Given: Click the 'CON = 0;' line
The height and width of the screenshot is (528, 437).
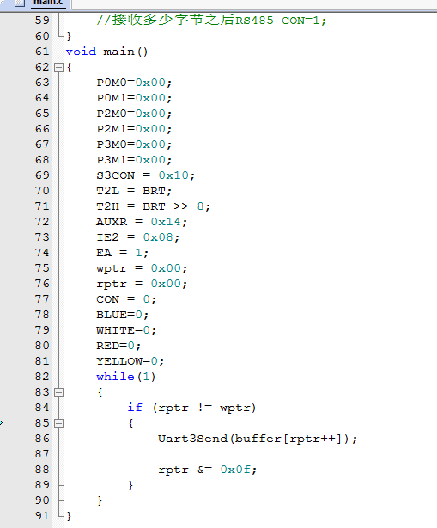Looking at the screenshot, I should pos(126,299).
